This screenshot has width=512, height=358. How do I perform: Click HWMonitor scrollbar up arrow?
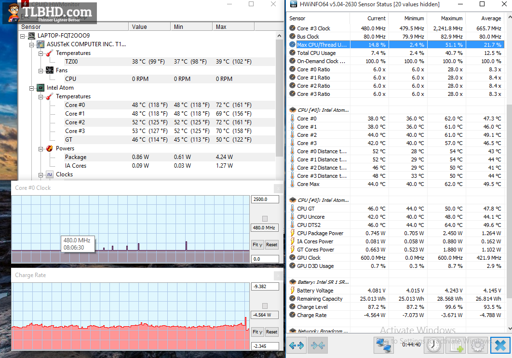[279, 36]
